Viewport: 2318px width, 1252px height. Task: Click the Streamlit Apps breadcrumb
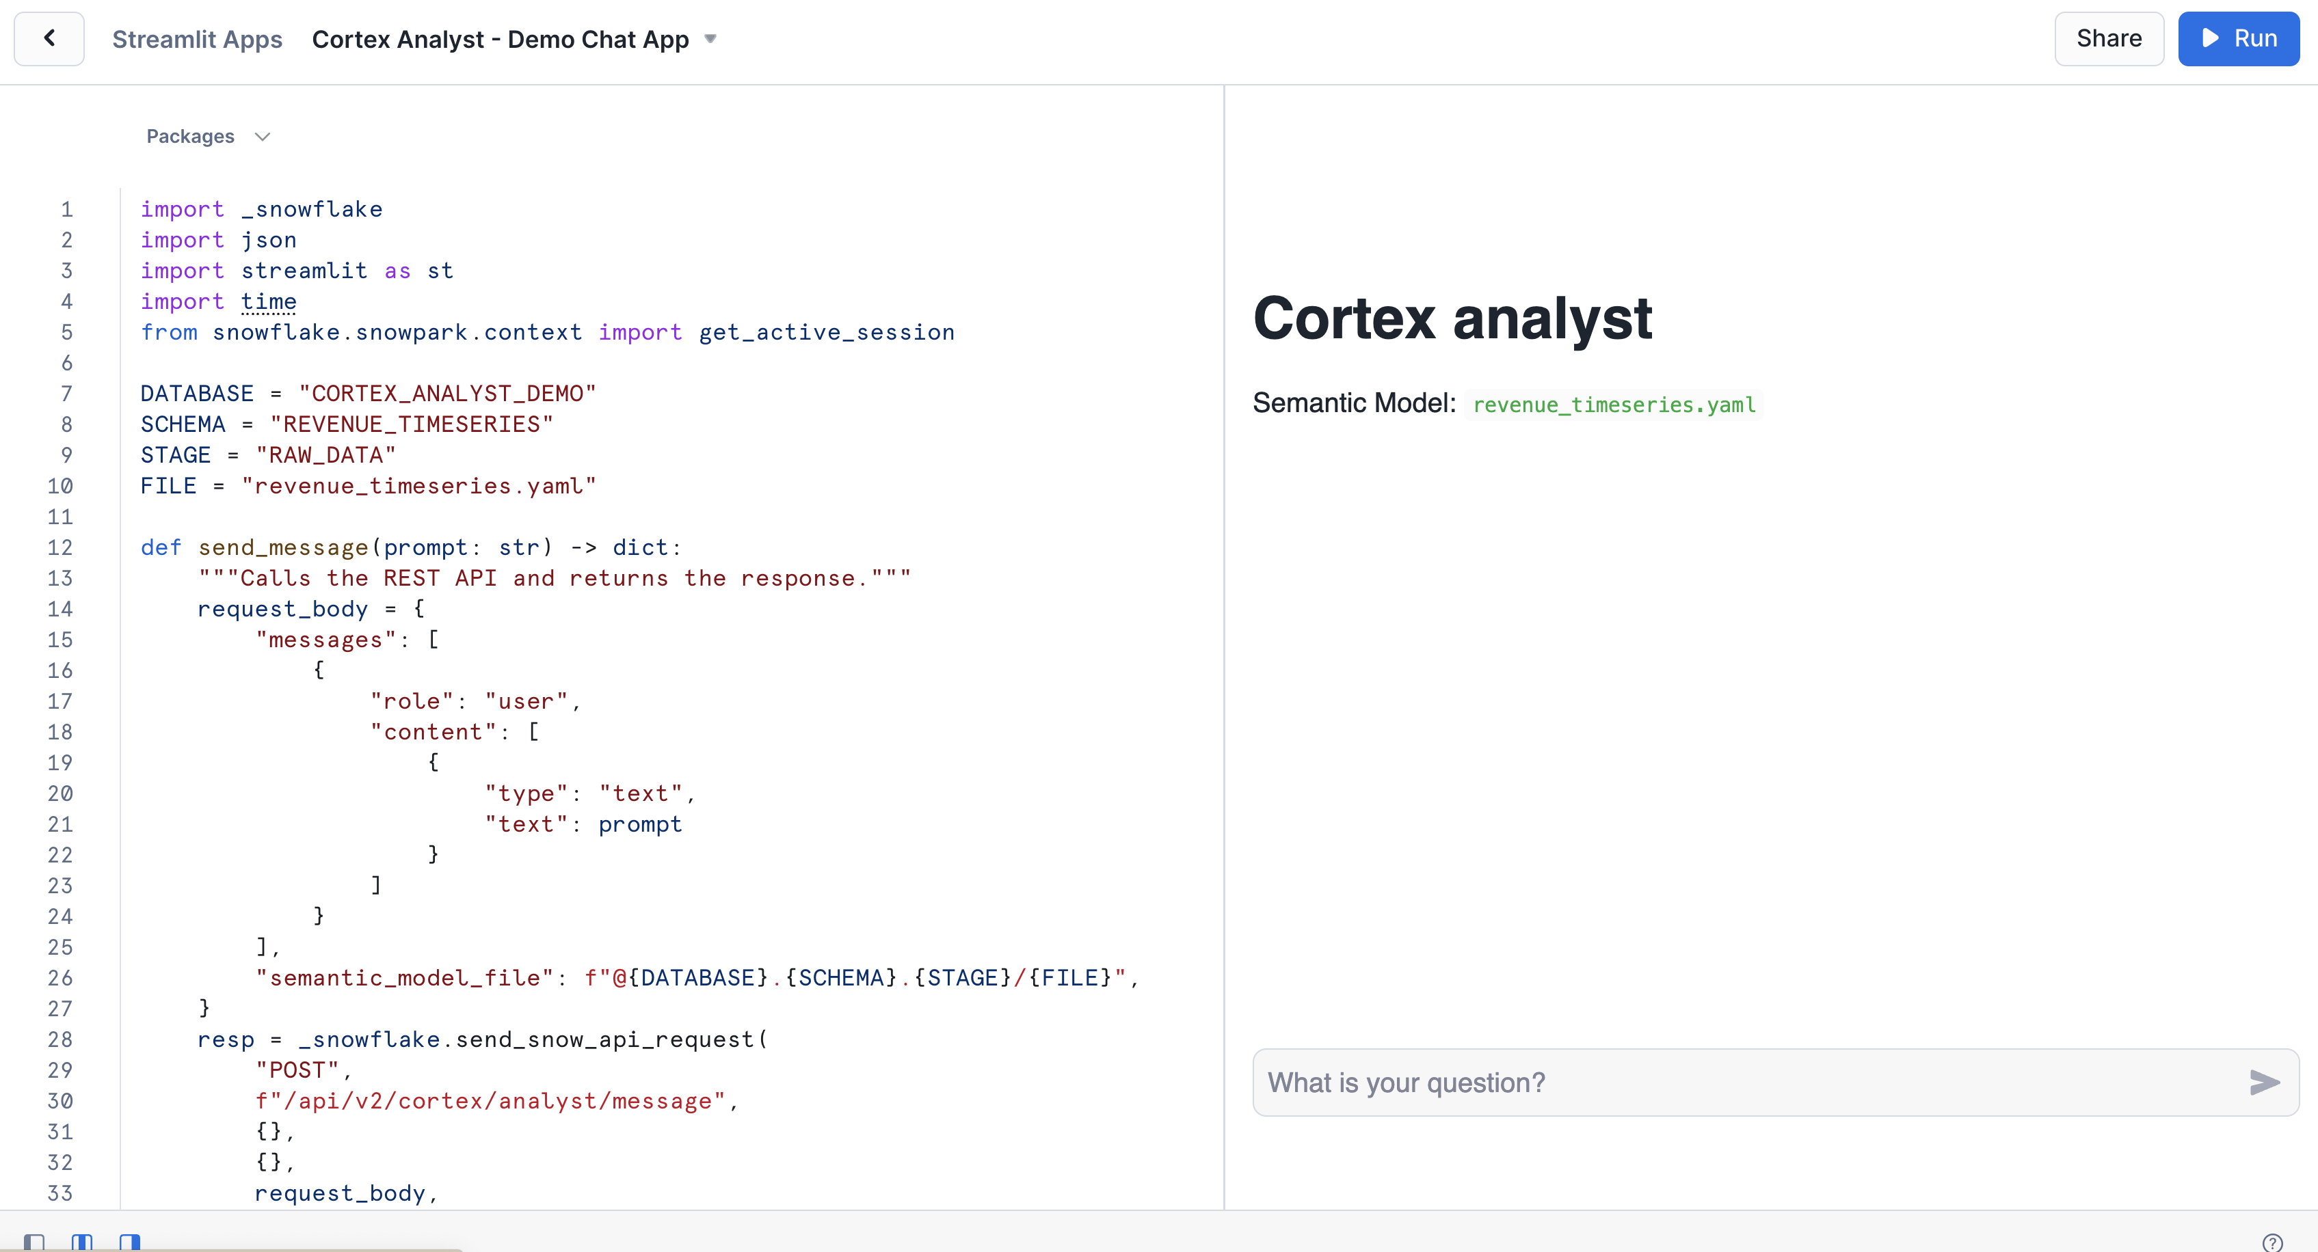(197, 39)
